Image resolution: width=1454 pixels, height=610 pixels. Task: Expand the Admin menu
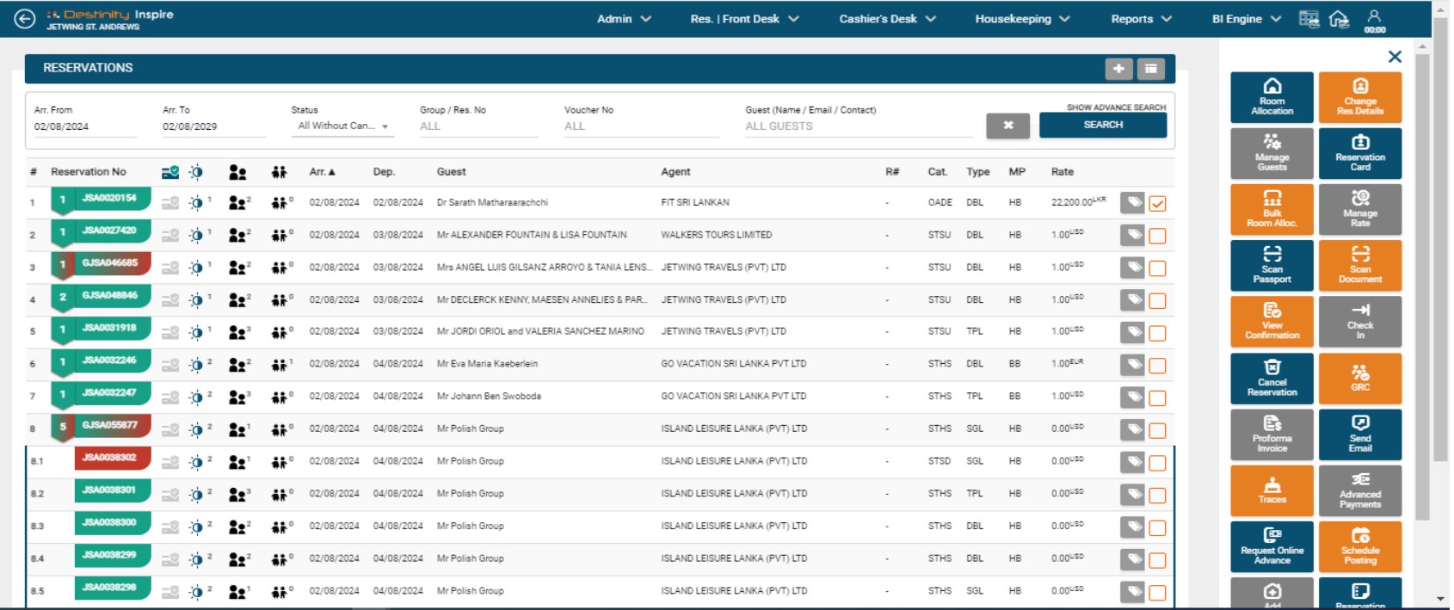tap(624, 19)
